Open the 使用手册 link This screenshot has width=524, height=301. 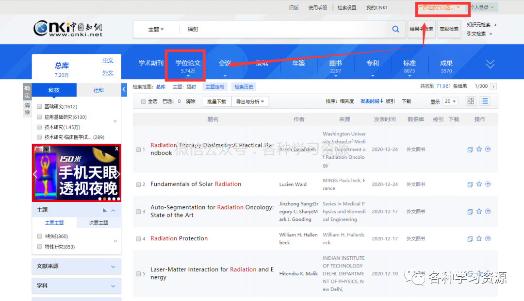[x=317, y=7]
